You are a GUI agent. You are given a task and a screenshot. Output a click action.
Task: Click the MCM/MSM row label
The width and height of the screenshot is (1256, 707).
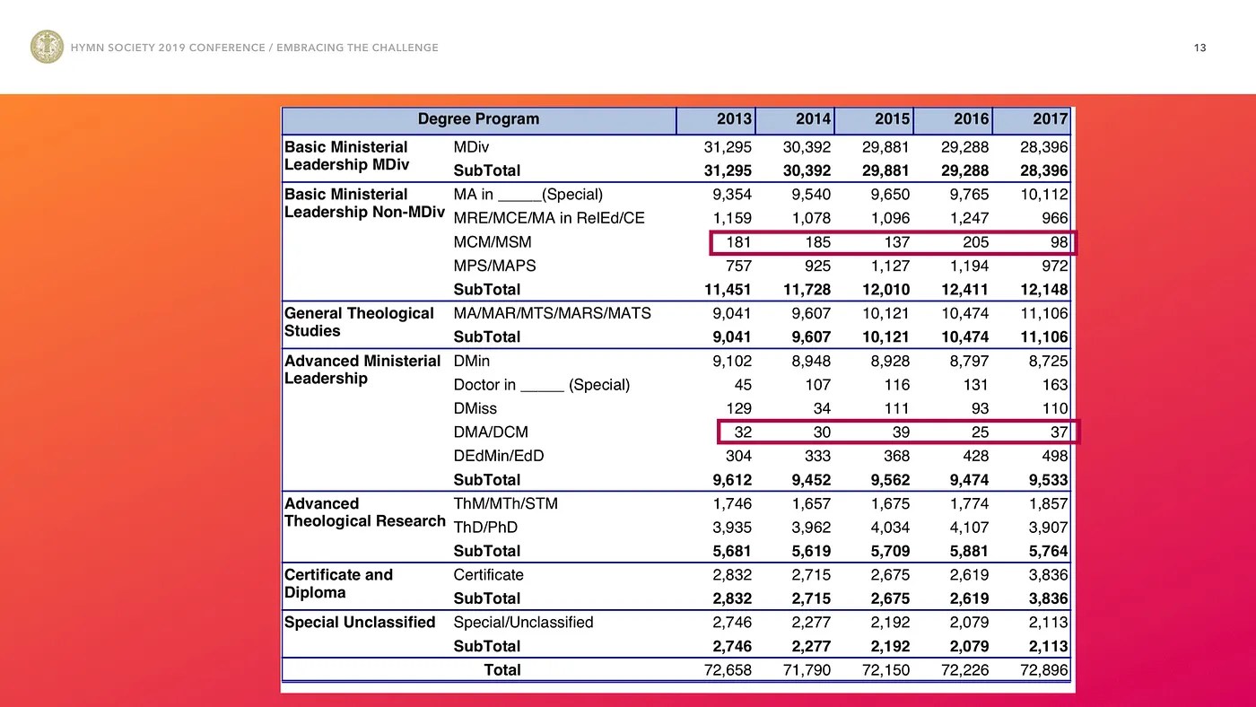pos(493,242)
